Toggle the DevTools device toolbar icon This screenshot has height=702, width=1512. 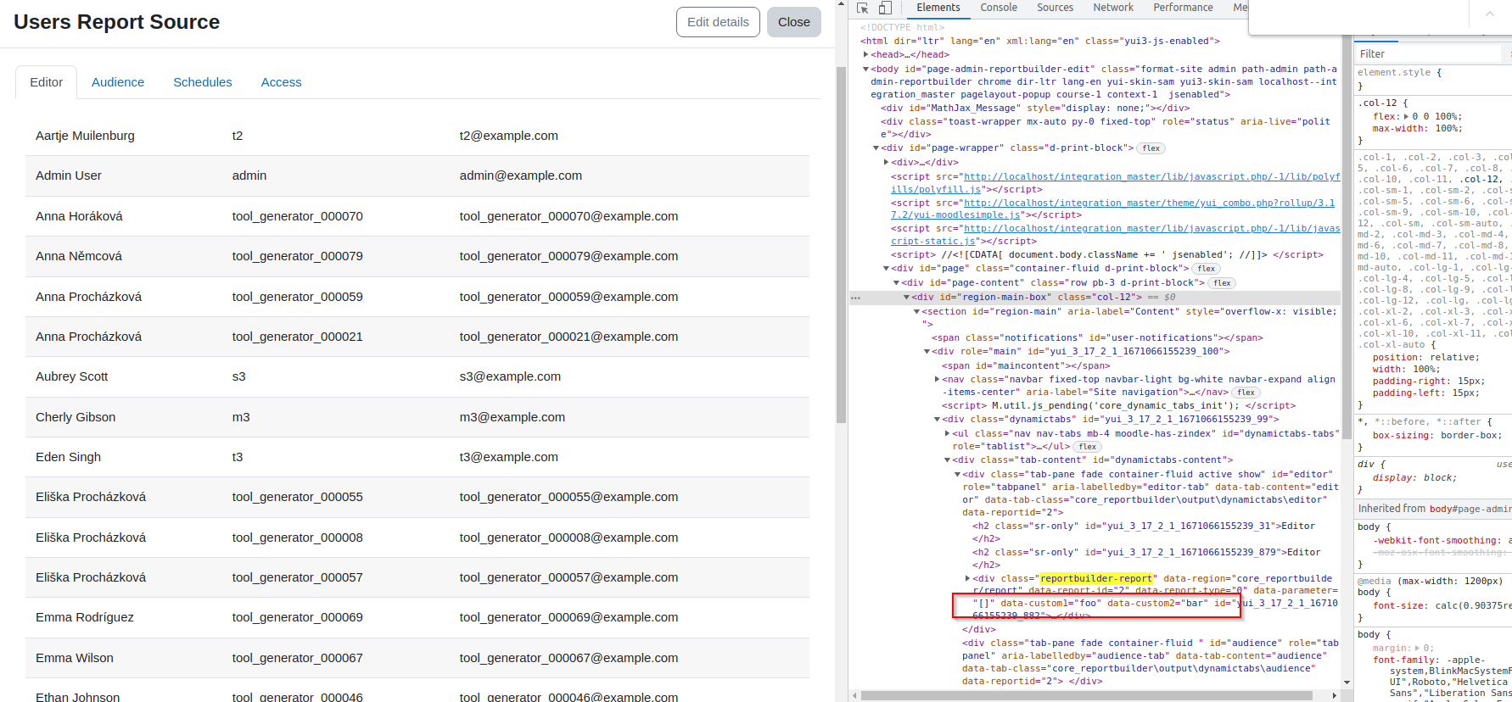pyautogui.click(x=885, y=8)
